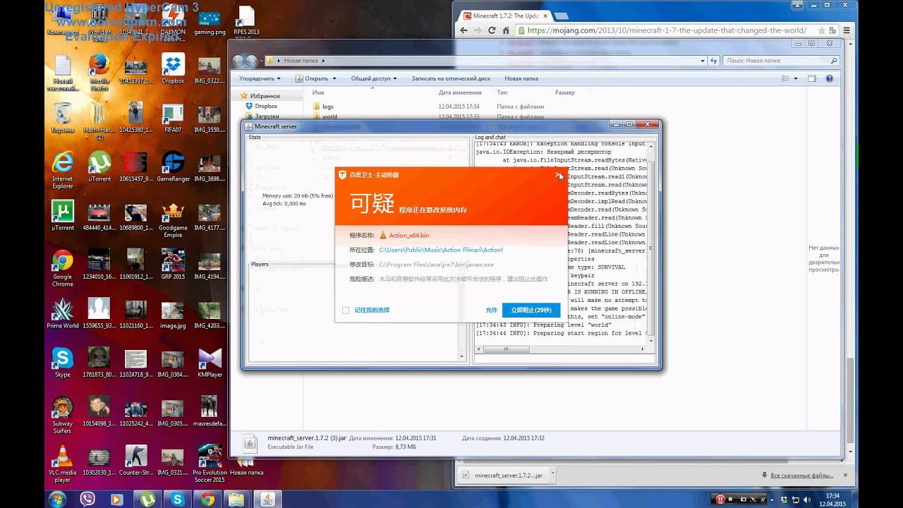Reload the Mojang page in Chrome
The width and height of the screenshot is (903, 508).
coord(492,30)
